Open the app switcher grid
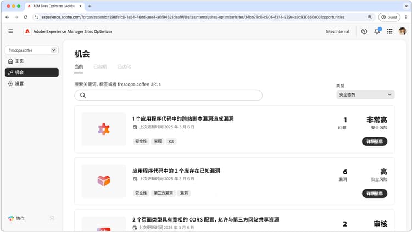This screenshot has height=232, width=412. 389,31
